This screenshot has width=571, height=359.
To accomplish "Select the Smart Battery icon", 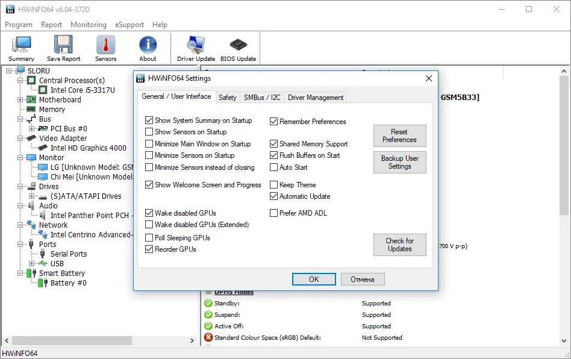I will [32, 273].
